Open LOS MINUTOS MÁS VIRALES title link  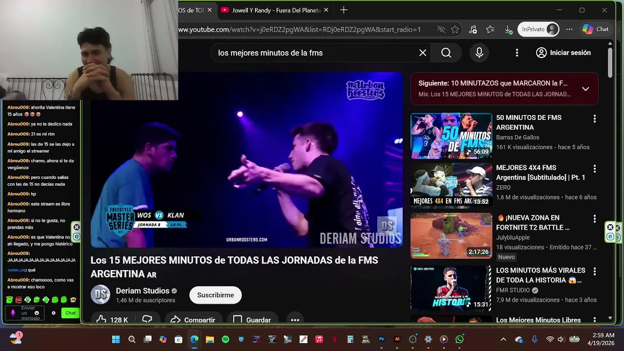541,275
